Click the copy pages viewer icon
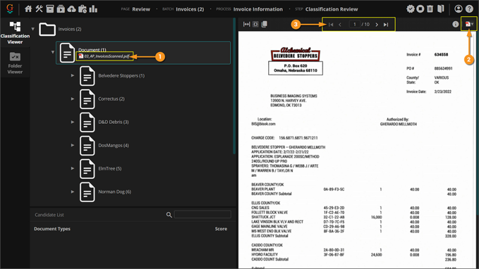 (264, 24)
